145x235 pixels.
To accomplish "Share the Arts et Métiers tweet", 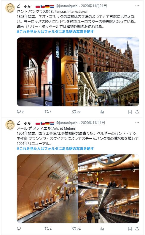I will (137, 228).
